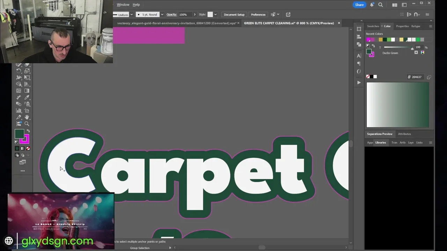The image size is (447, 251).
Task: Open the workspace switcher icon
Action: [x=404, y=5]
